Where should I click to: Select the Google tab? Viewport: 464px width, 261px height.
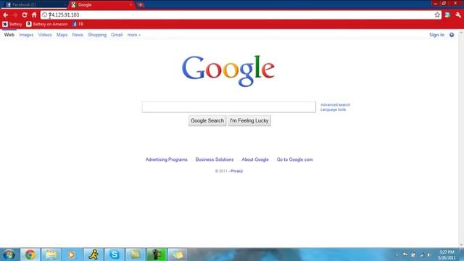click(x=101, y=5)
